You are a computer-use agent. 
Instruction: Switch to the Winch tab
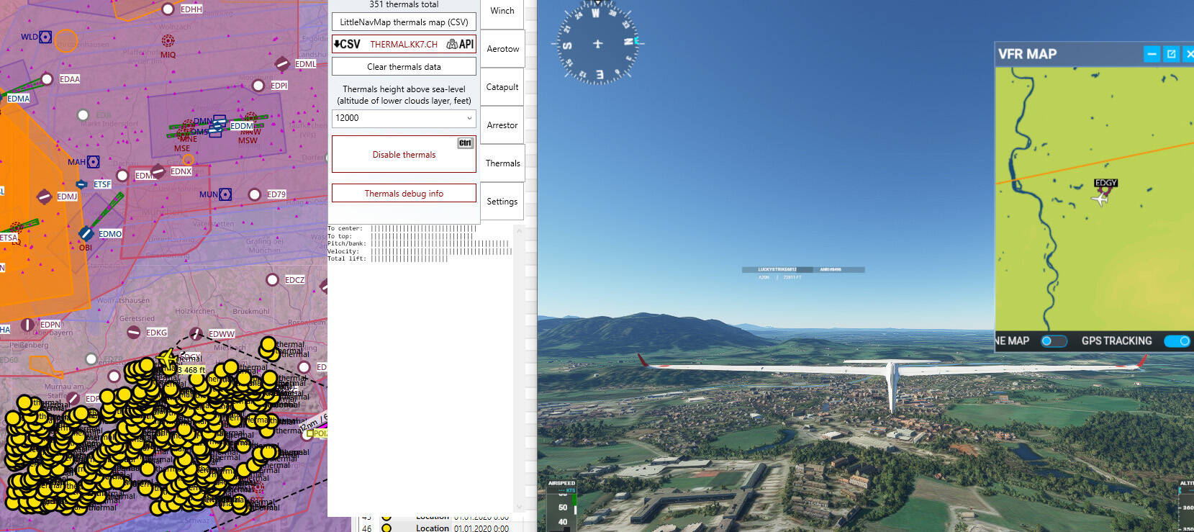click(502, 11)
